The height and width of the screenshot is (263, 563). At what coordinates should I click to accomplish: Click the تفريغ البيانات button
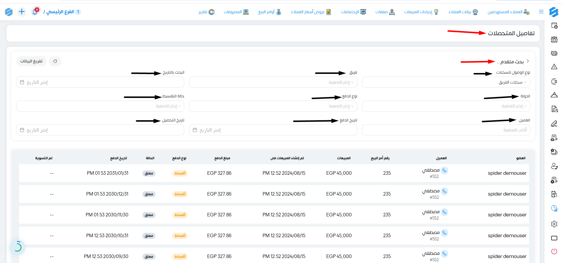tap(31, 61)
